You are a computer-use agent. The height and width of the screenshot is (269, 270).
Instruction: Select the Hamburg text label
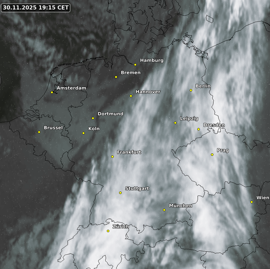152,61
